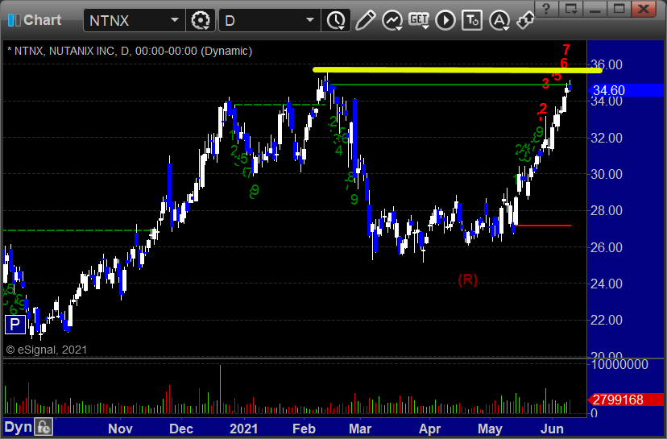Image resolution: width=667 pixels, height=439 pixels.
Task: Click the Nov label on the time axis
Action: coord(120,429)
